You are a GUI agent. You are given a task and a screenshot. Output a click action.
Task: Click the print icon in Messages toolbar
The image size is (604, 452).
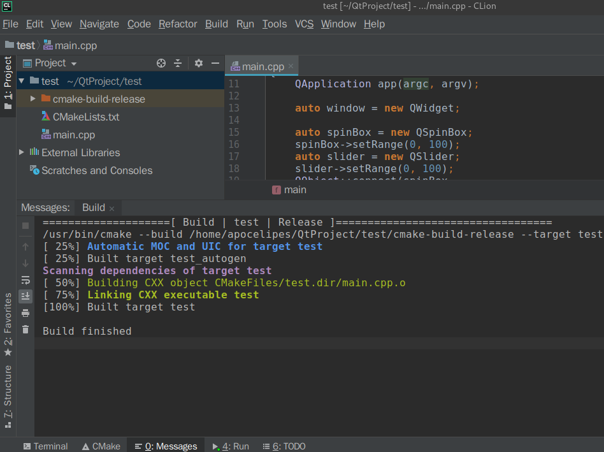[25, 312]
